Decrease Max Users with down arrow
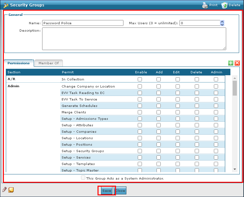This screenshot has width=244, height=197. coord(222,25)
